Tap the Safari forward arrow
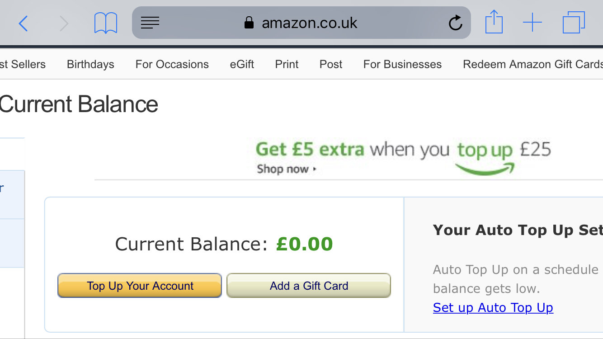Viewport: 603px width, 339px height. [x=64, y=23]
